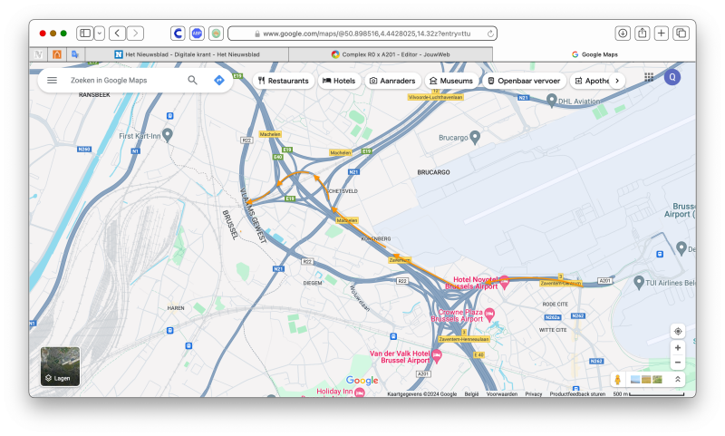The height and width of the screenshot is (436, 725).
Task: Toggle the Safari sidebar
Action: pyautogui.click(x=85, y=34)
